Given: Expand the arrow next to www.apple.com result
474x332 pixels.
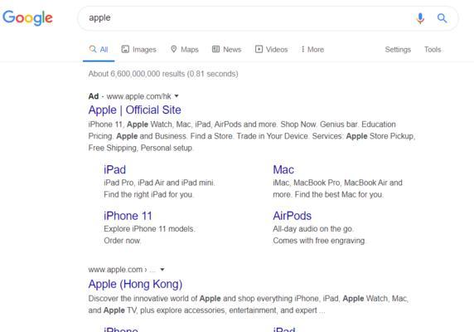Looking at the screenshot, I should tap(162, 270).
